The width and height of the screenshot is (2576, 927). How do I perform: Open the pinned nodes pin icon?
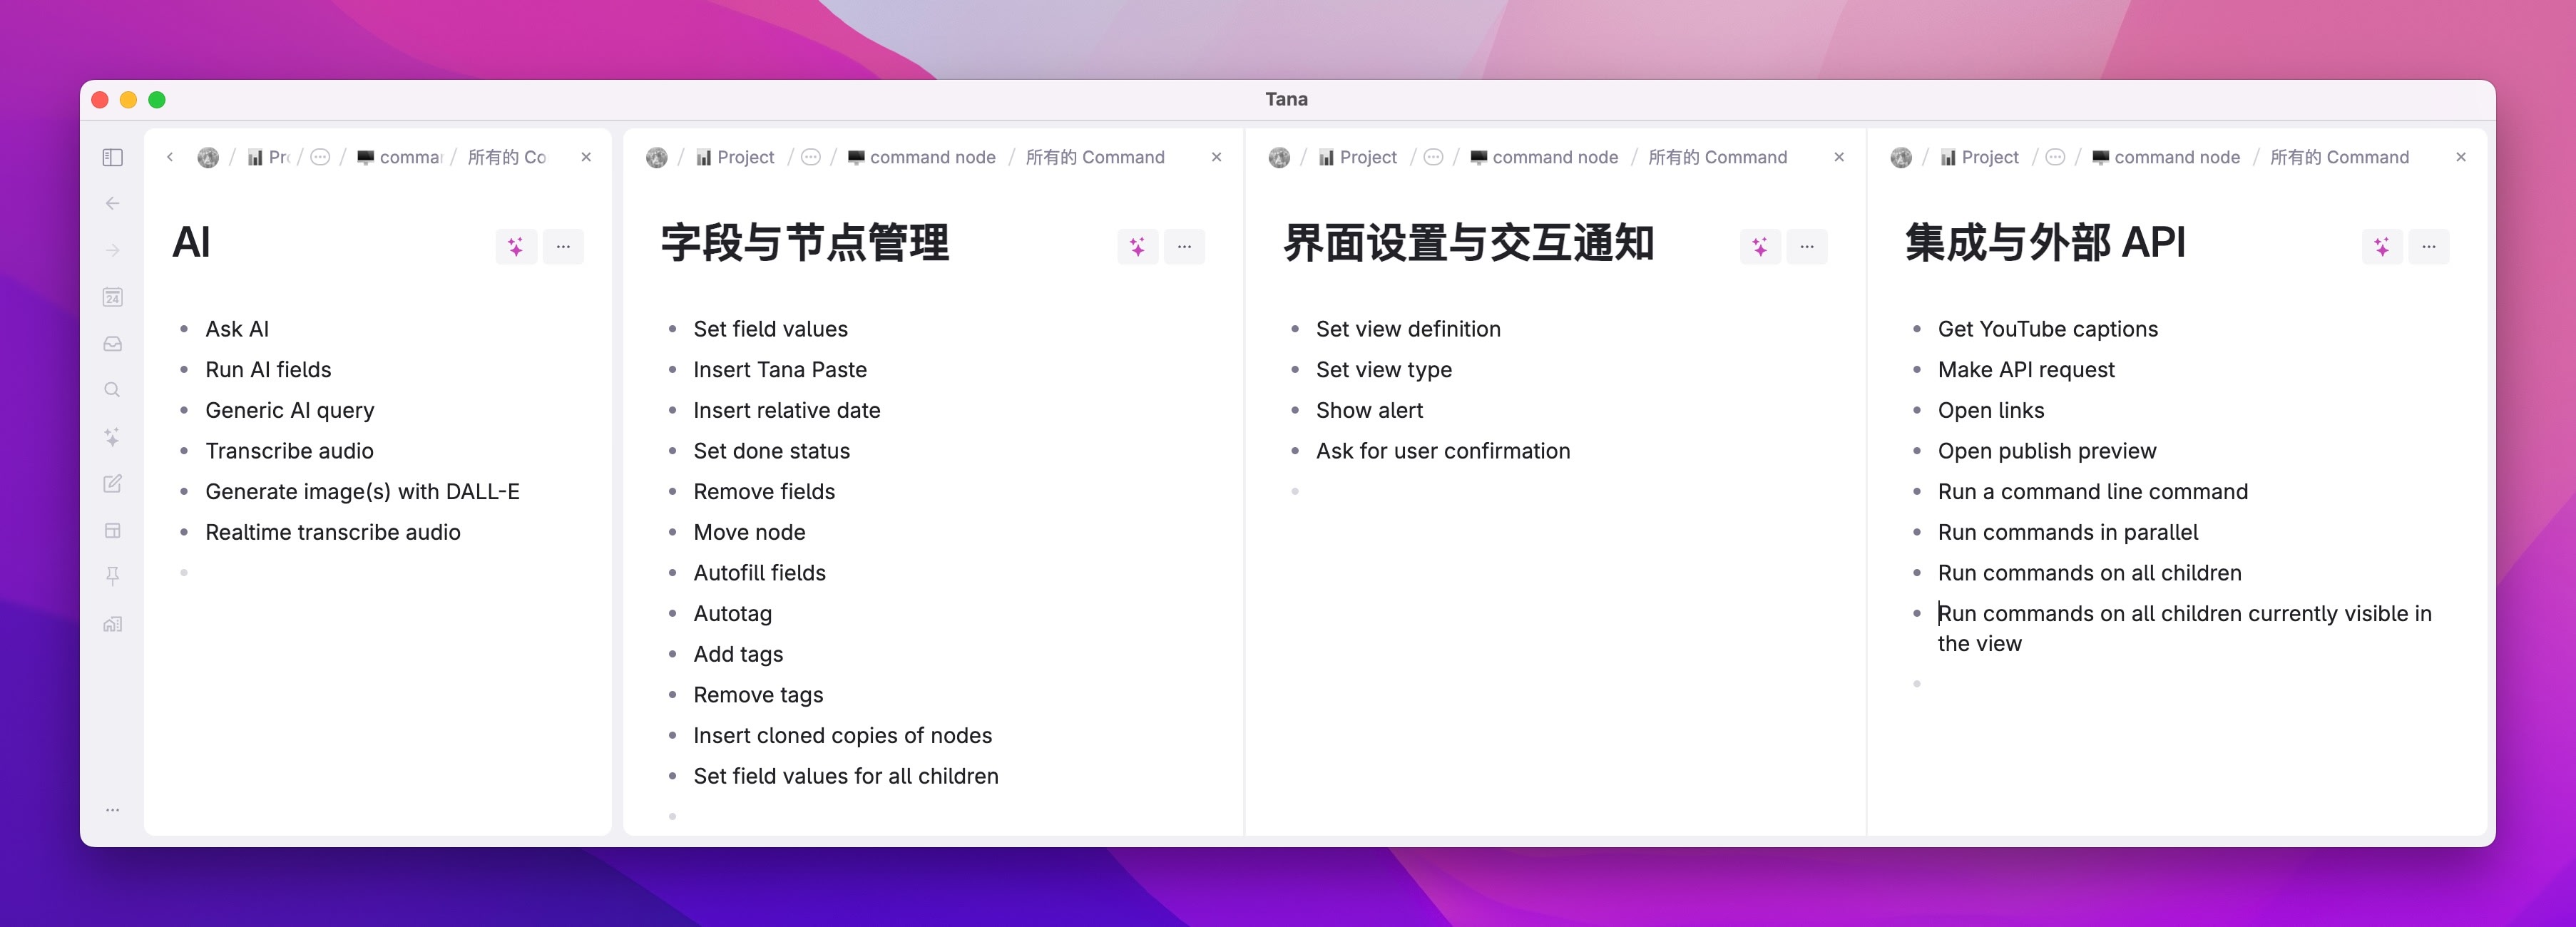click(113, 576)
